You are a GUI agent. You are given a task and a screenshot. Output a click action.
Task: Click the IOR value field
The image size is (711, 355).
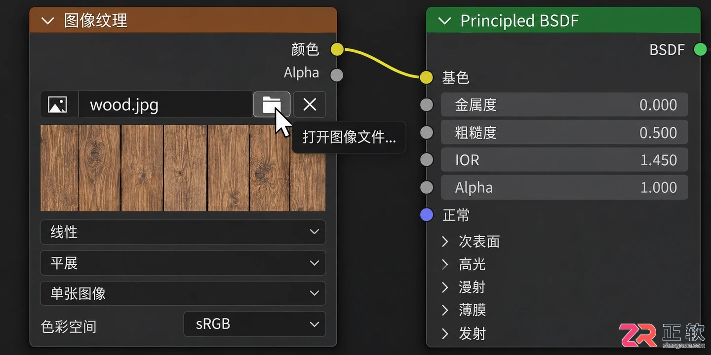(x=564, y=160)
